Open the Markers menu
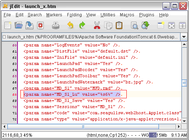 (54, 15)
